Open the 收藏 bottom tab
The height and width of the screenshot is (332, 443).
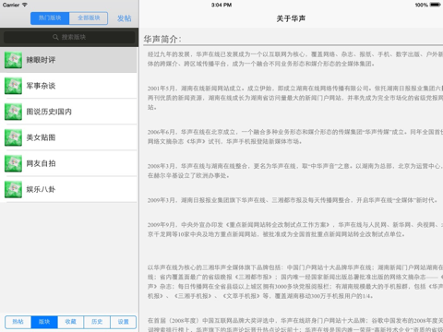coord(70,322)
